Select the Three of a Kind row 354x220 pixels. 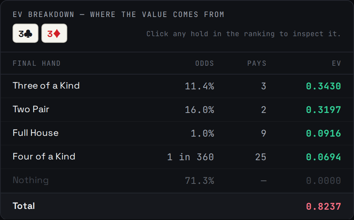pos(177,86)
